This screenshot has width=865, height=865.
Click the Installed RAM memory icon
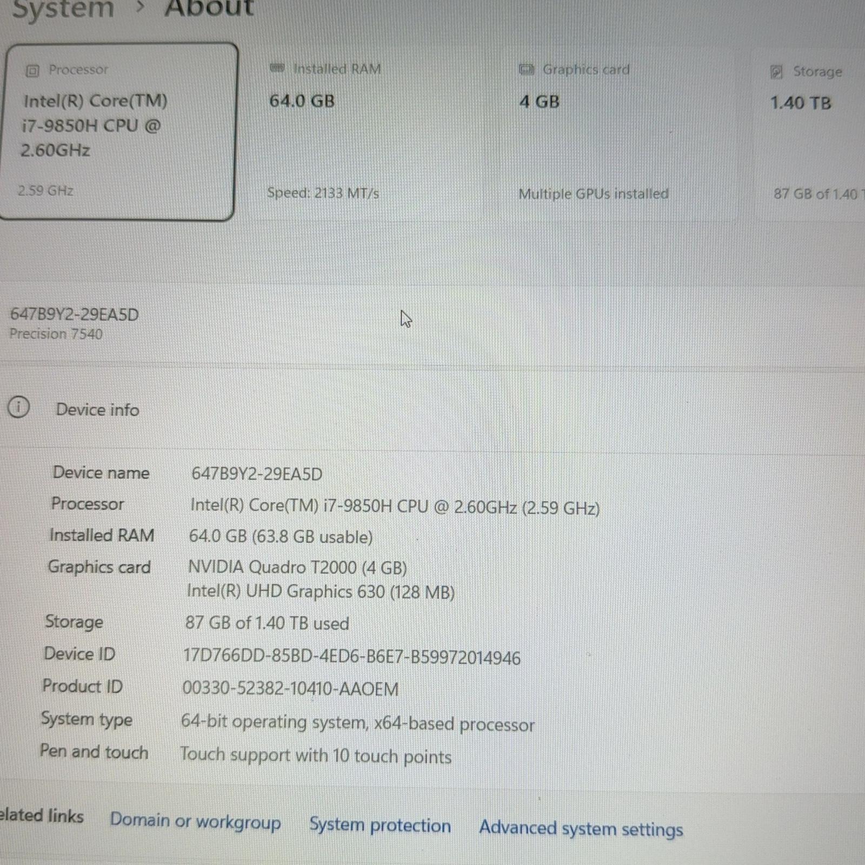277,68
